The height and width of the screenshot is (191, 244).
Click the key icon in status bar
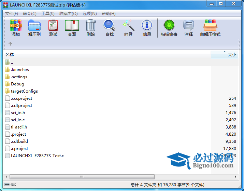[x=13, y=185]
